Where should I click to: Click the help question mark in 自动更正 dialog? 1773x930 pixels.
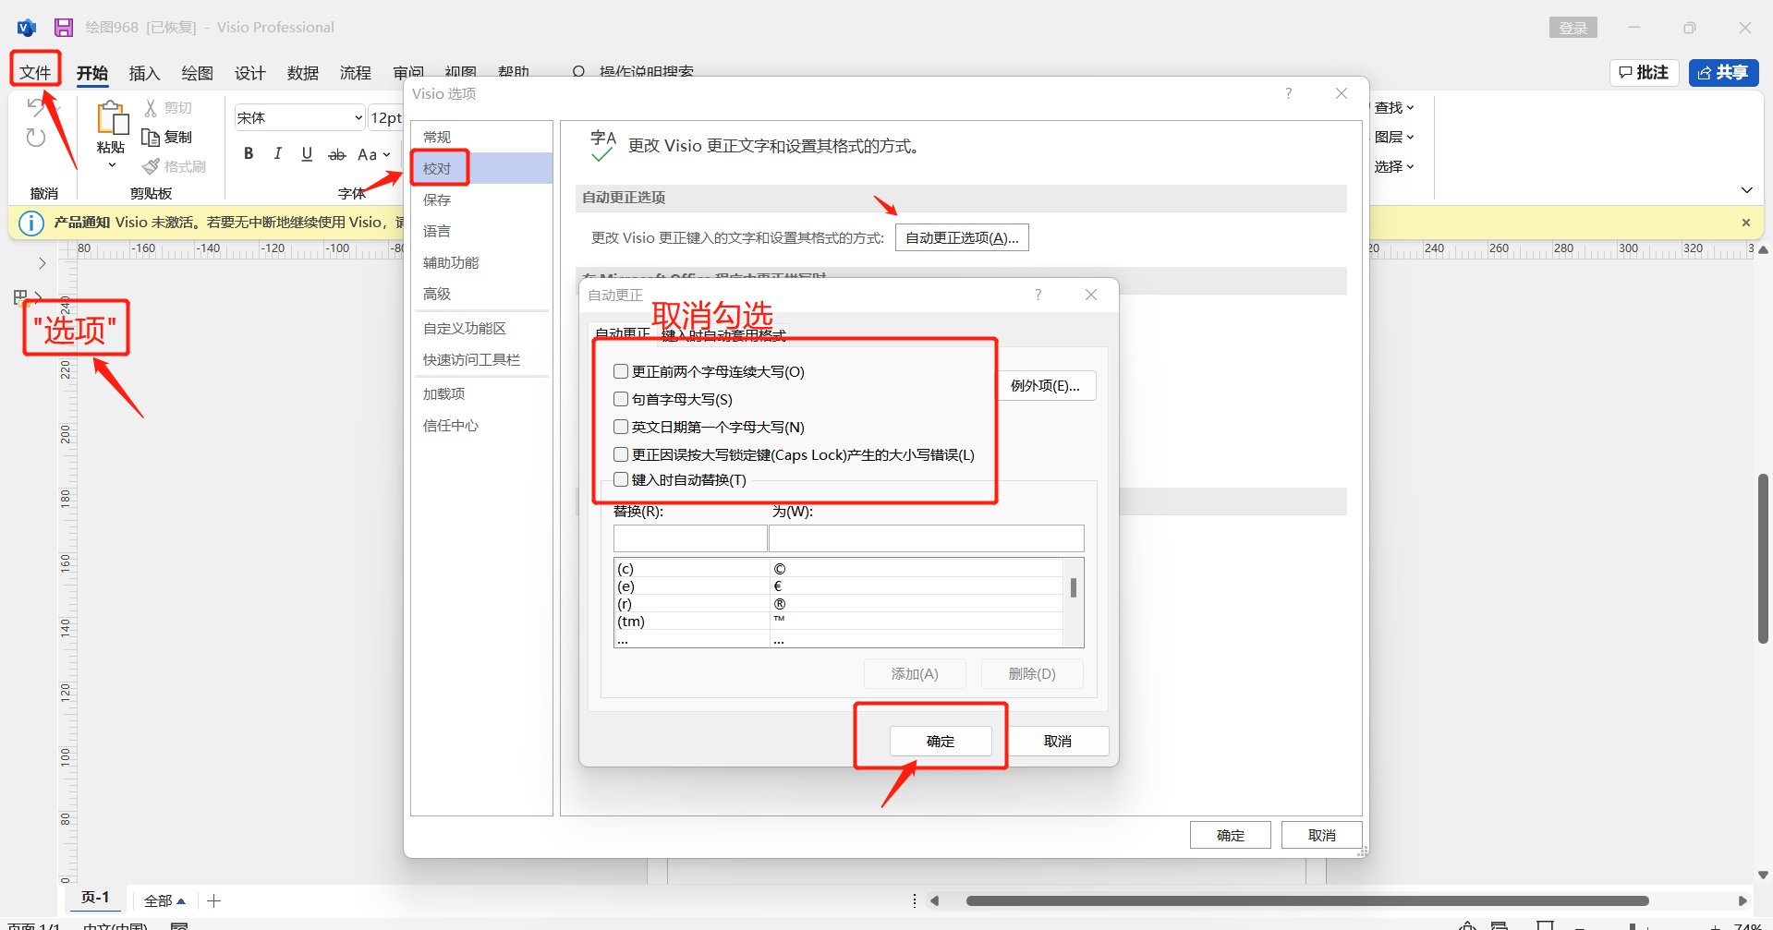(1038, 295)
